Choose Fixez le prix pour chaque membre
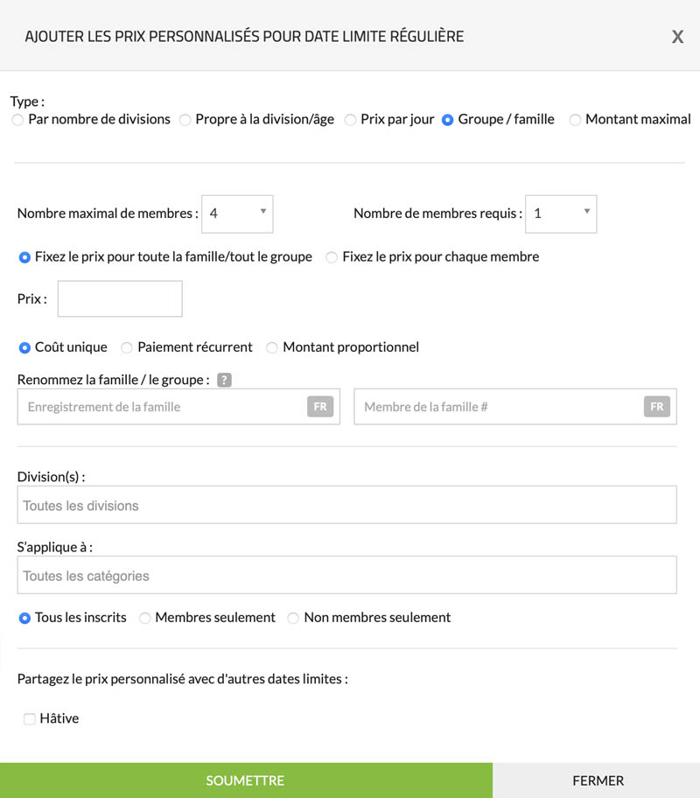700x798 pixels. [x=332, y=257]
